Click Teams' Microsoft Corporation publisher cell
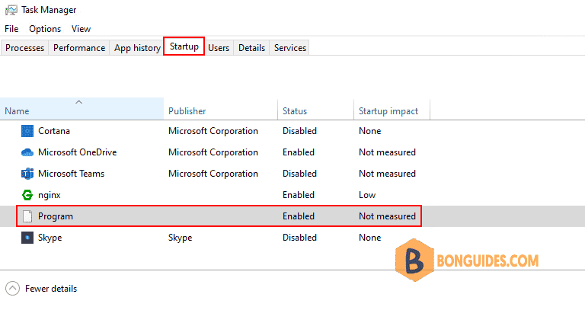The height and width of the screenshot is (310, 585). click(x=213, y=174)
